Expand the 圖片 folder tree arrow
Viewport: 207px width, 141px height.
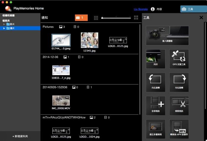pos(4,28)
